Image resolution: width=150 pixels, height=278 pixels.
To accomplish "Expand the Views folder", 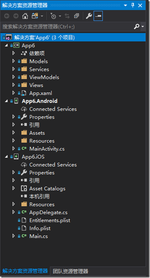I will pyautogui.click(x=14, y=85).
